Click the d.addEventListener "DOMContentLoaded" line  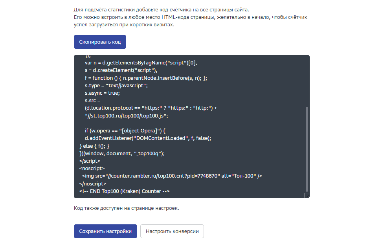click(148, 138)
